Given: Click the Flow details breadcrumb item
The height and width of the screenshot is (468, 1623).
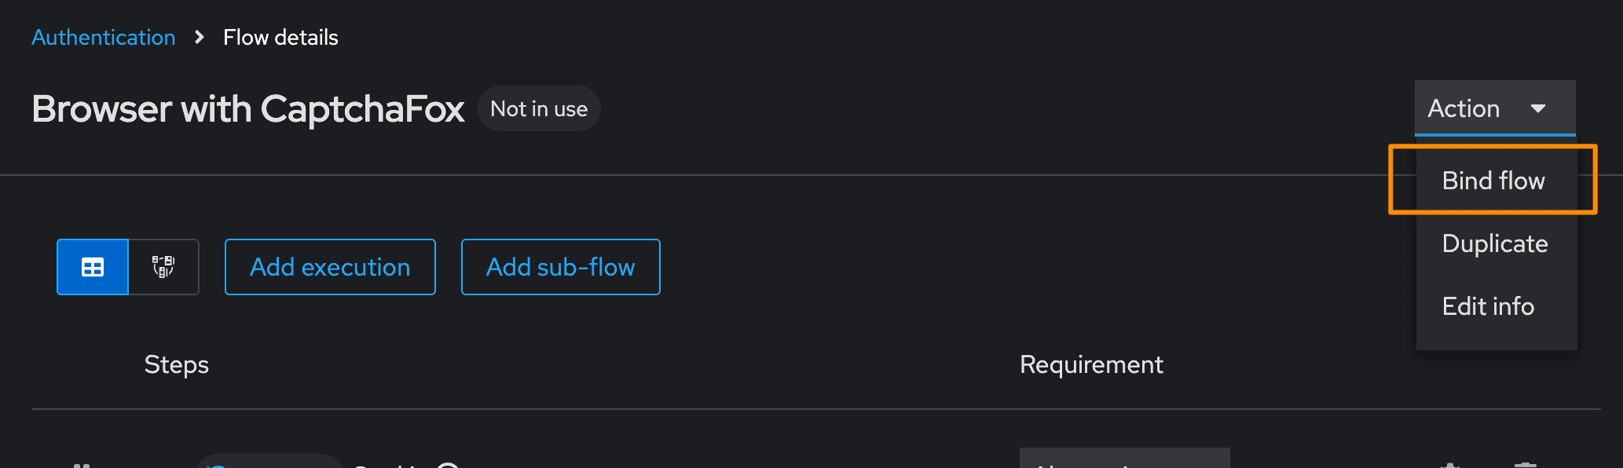Looking at the screenshot, I should (280, 38).
